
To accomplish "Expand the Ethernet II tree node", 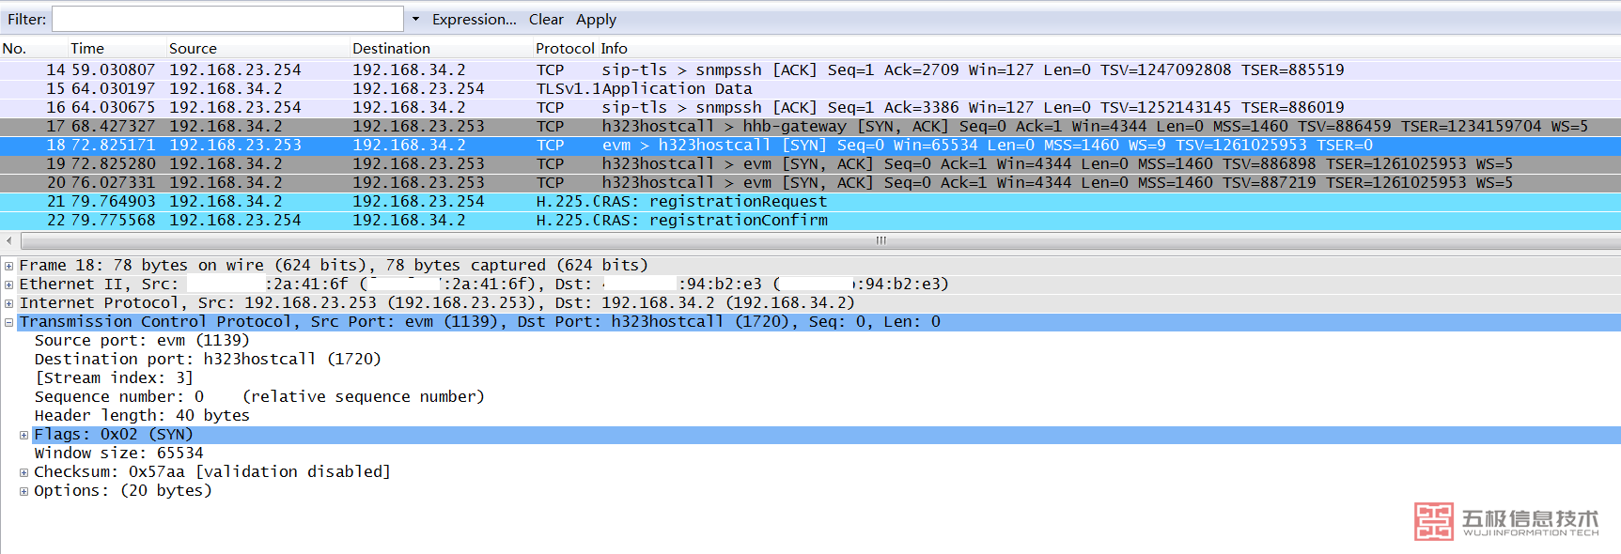I will [x=8, y=285].
